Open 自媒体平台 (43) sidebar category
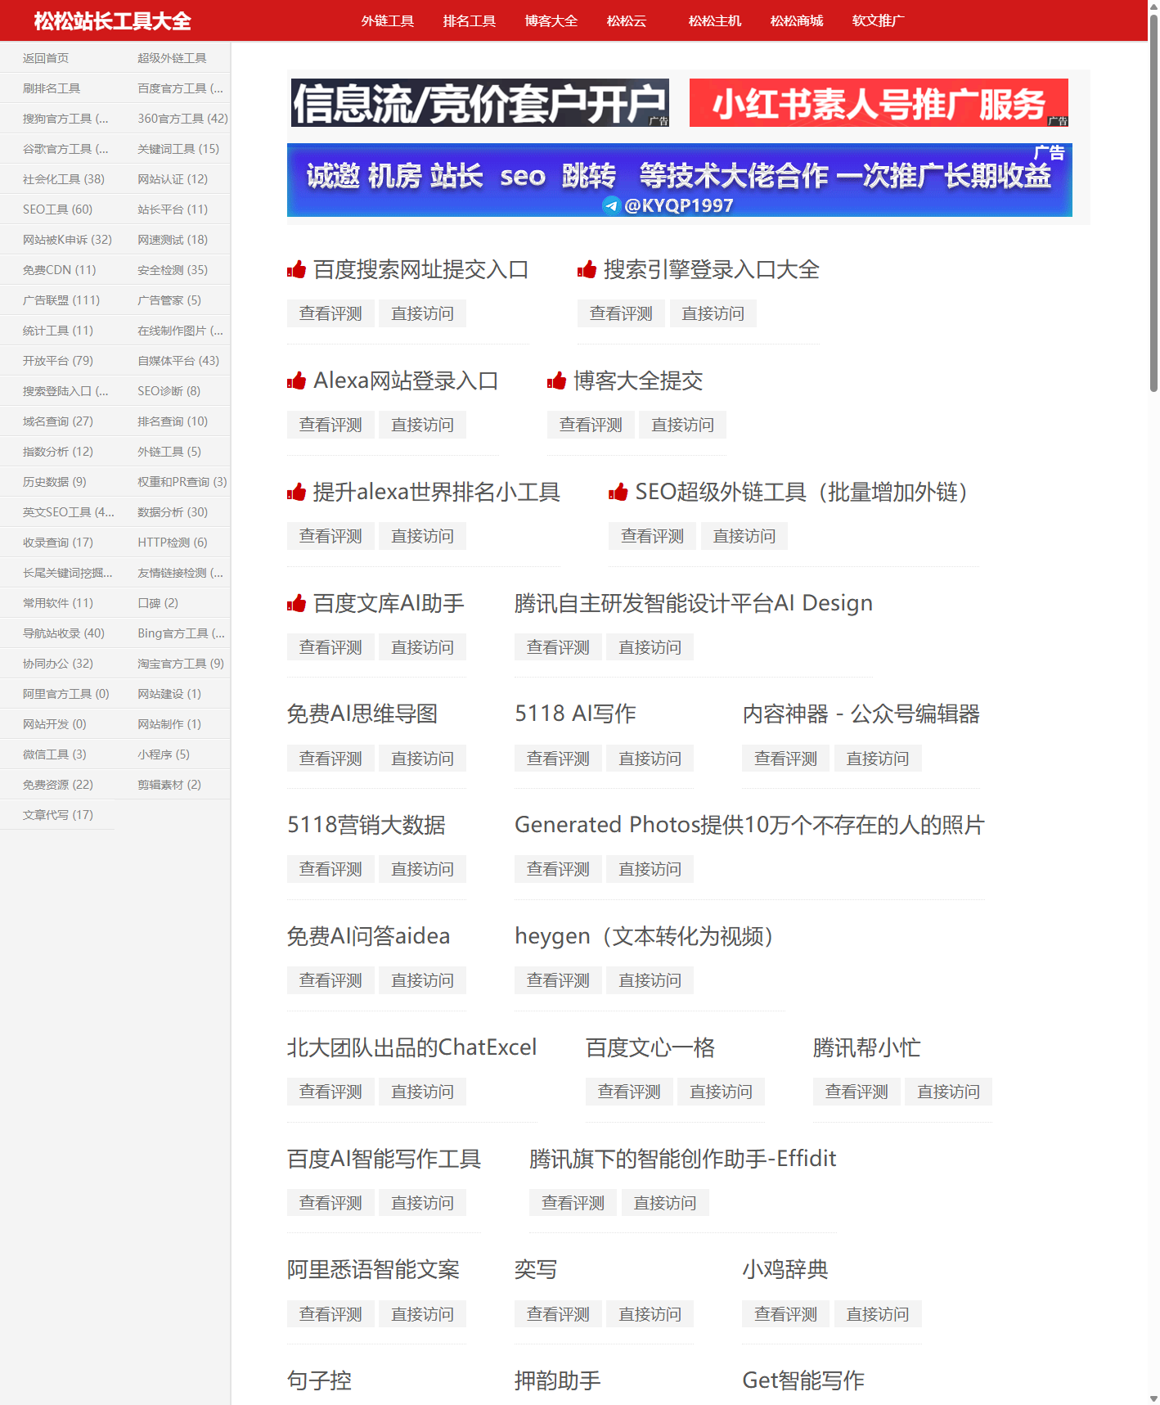1160x1405 pixels. [x=178, y=361]
